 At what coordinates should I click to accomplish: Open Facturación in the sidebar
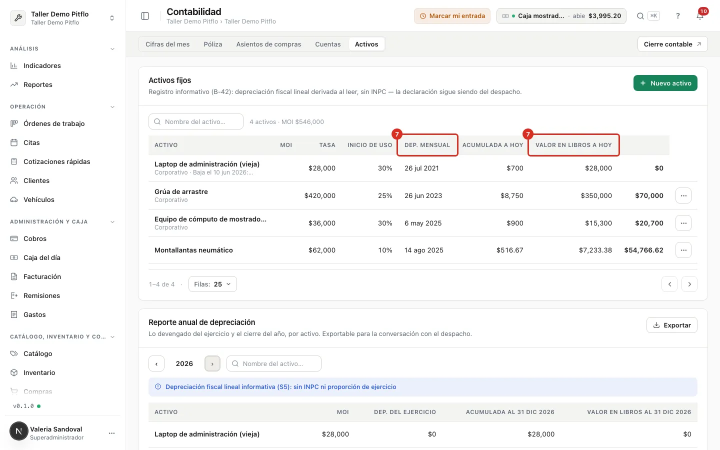click(63, 276)
